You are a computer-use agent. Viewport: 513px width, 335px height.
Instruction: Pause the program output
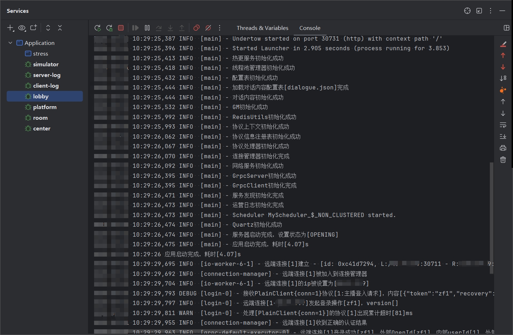point(147,28)
